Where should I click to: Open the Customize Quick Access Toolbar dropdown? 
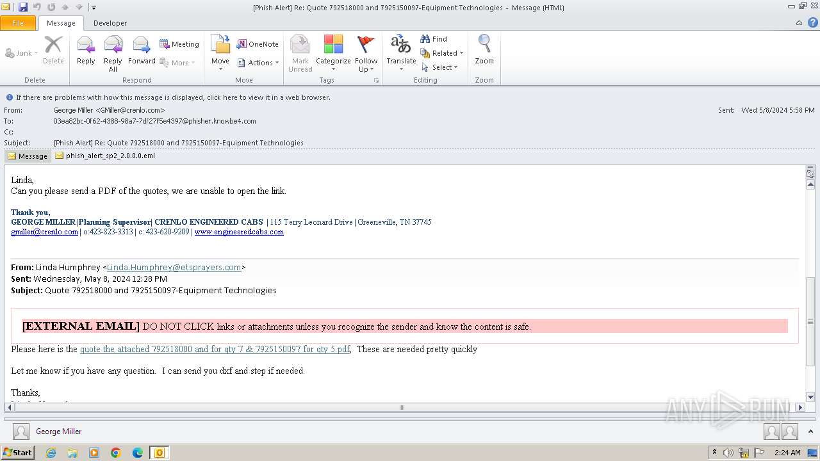click(94, 8)
